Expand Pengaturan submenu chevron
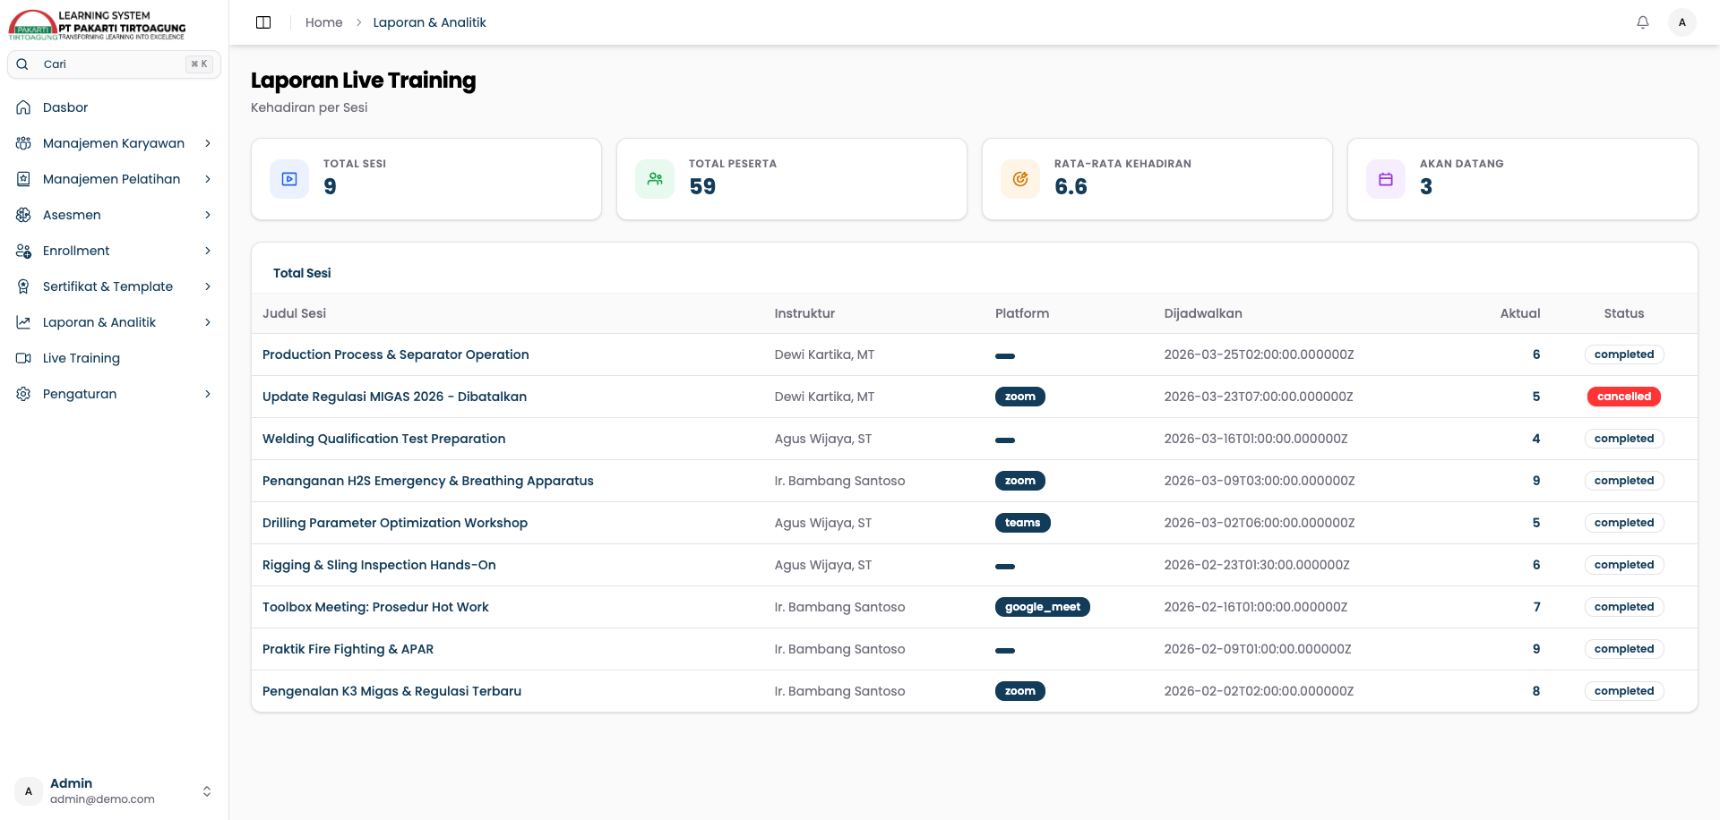 [208, 394]
